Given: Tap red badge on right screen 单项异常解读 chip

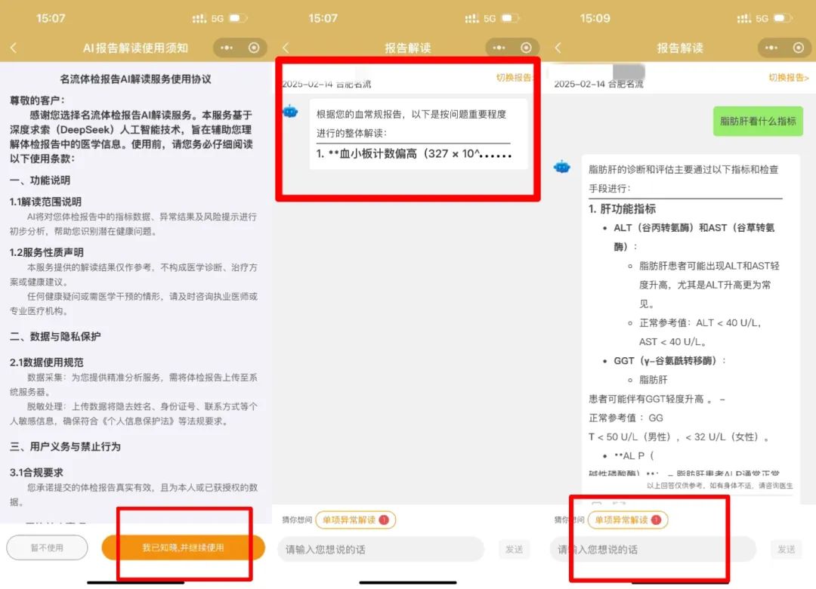Looking at the screenshot, I should coord(657,520).
